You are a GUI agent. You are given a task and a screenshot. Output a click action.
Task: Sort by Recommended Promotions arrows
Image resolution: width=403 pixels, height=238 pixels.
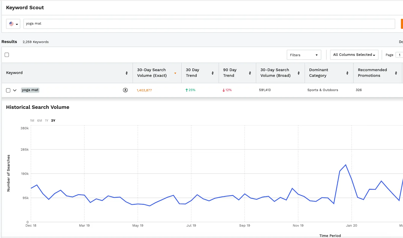[396, 73]
